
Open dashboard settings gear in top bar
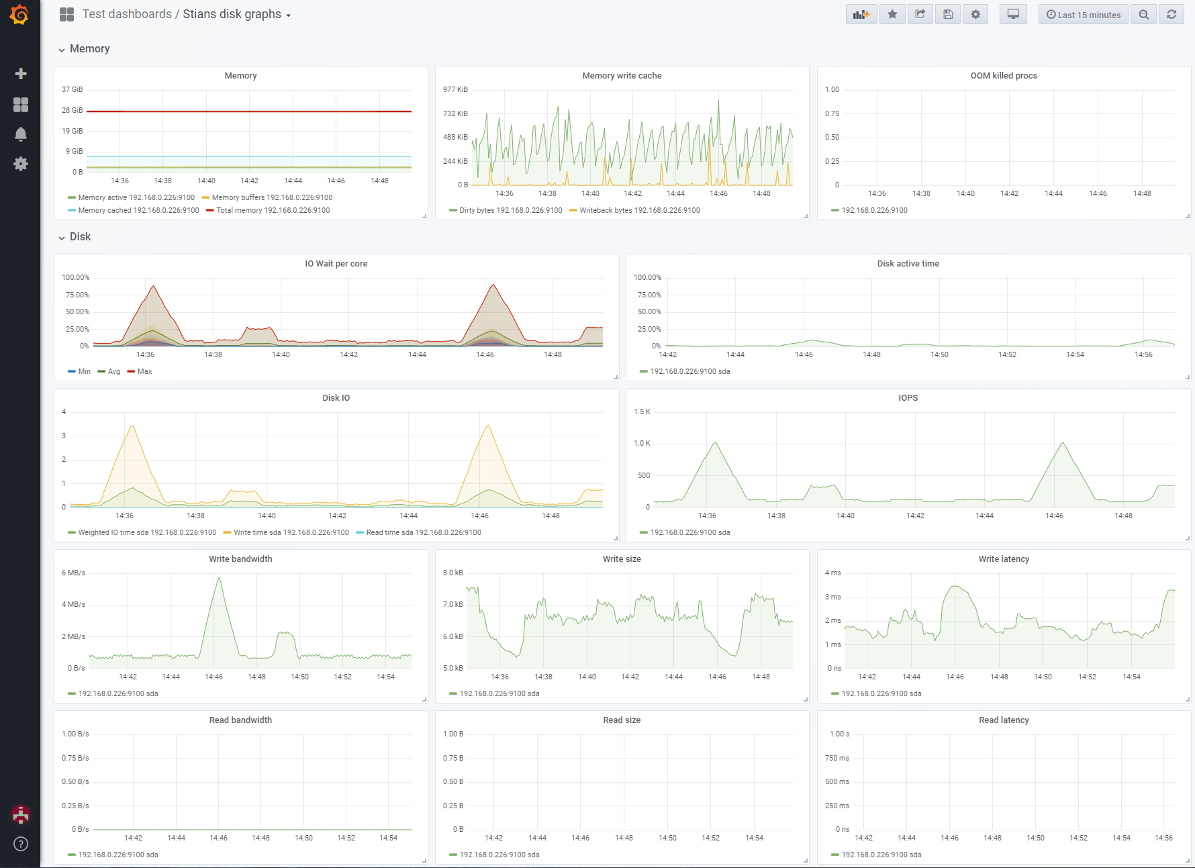[x=975, y=14]
